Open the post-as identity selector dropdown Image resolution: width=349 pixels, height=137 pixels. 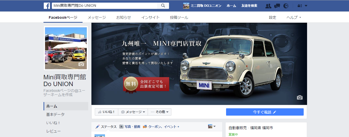[x=212, y=127]
